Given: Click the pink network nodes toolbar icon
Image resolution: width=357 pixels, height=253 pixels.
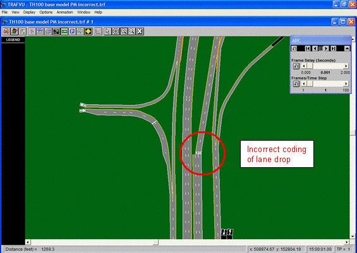Looking at the screenshot, I should [x=32, y=32].
